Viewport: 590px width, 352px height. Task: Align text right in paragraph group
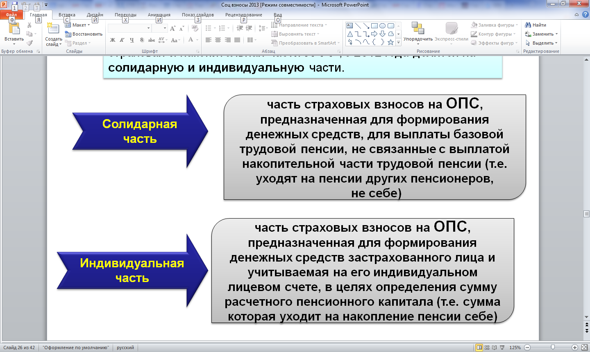coord(227,40)
